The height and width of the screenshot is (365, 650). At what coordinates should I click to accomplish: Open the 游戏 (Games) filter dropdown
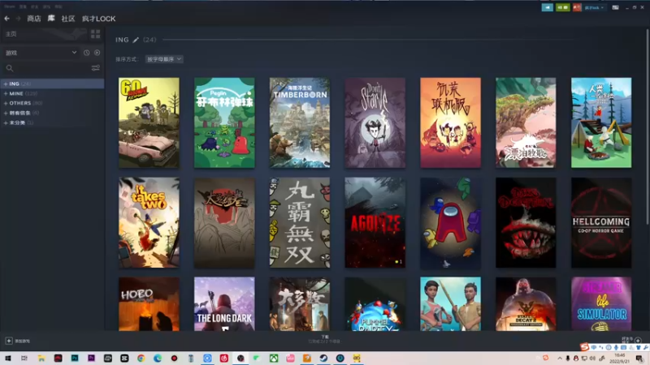[x=41, y=53]
